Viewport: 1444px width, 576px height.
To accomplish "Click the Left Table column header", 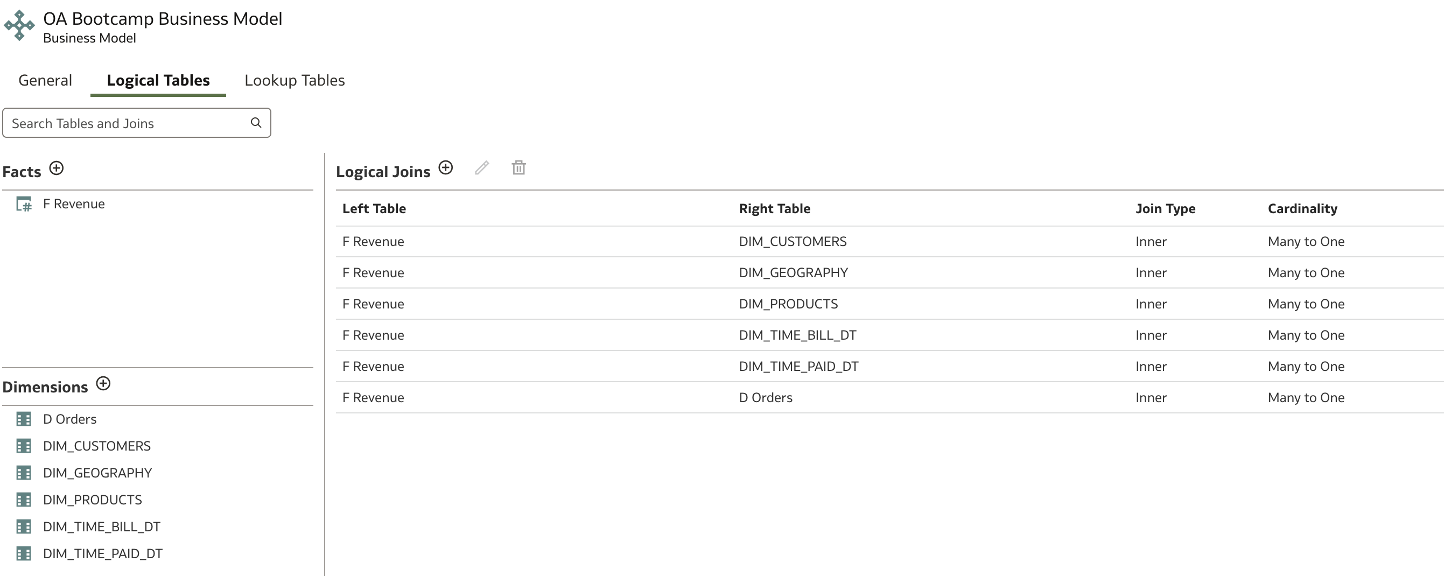I will click(374, 208).
